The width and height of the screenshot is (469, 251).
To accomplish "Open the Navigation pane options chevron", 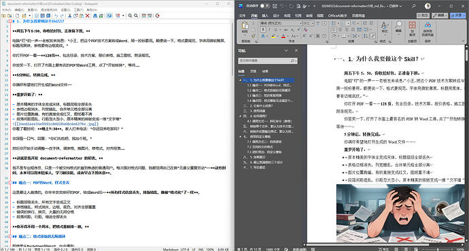I will [x=286, y=50].
